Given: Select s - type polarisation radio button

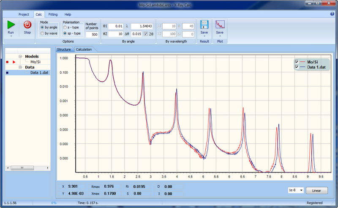Looking at the screenshot, I should click(65, 27).
